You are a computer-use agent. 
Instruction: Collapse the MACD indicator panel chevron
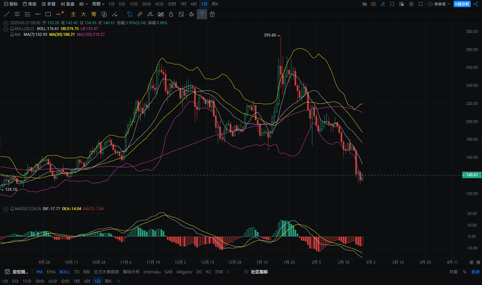(x=6, y=209)
